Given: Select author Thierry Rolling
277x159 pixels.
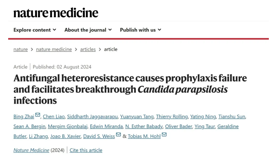Looking at the screenshot, I should pyautogui.click(x=171, y=116).
